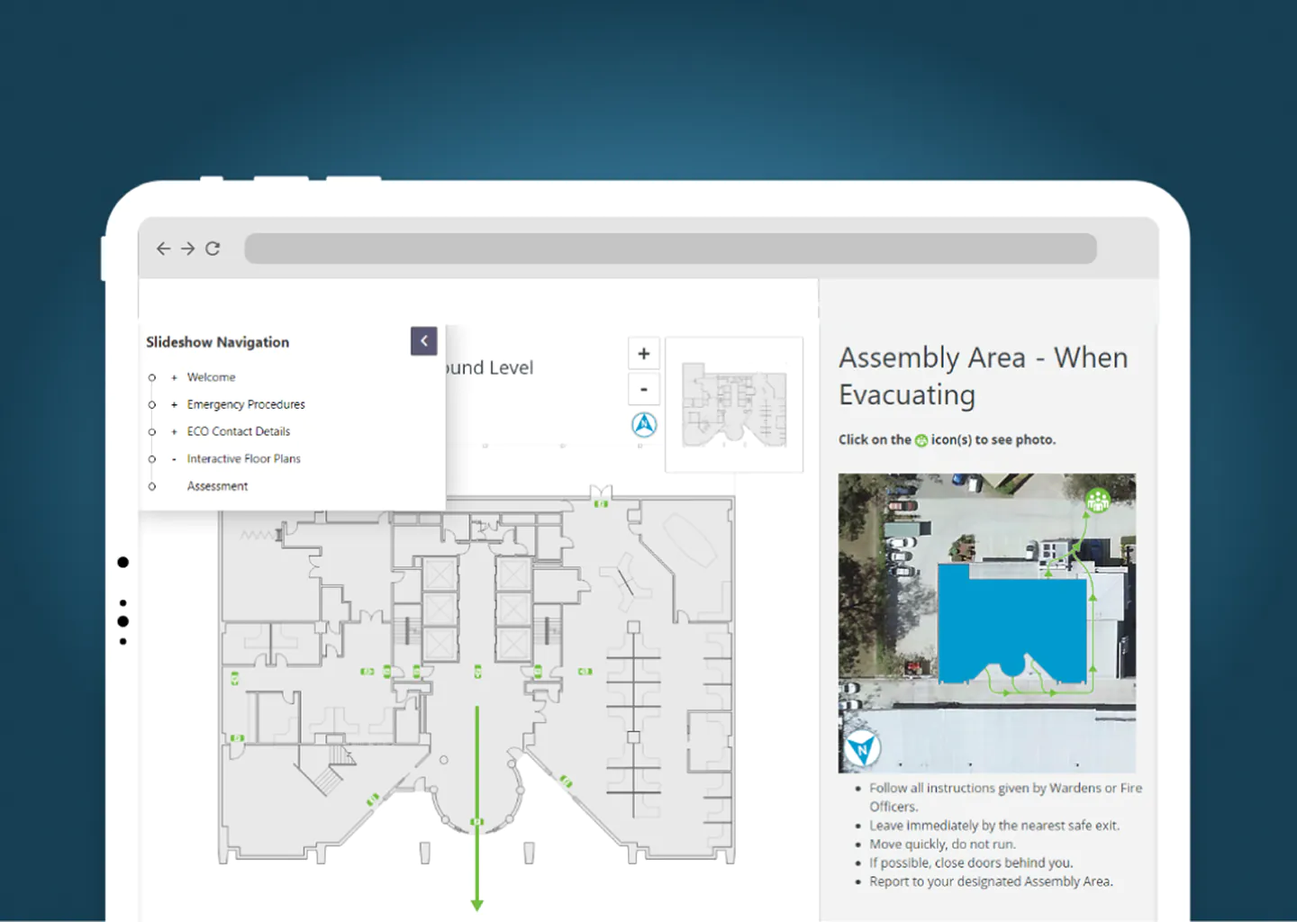This screenshot has width=1297, height=922.
Task: Select the Assessment step circle
Action: click(x=150, y=486)
